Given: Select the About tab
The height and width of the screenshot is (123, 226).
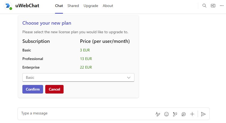Looking at the screenshot, I should pyautogui.click(x=108, y=6).
